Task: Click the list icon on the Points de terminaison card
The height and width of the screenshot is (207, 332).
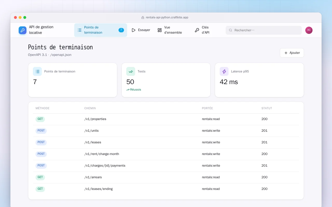Action: point(37,71)
